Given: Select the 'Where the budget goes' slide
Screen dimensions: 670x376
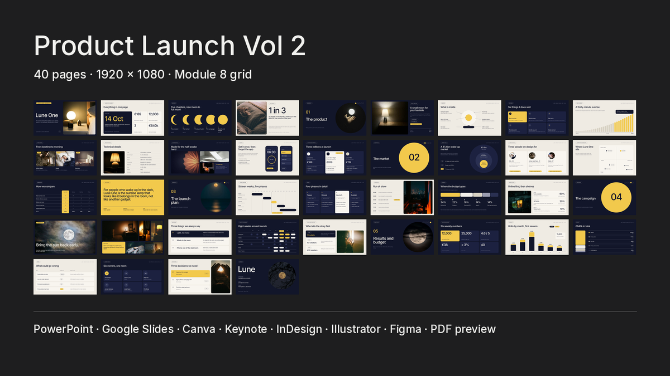Looking at the screenshot, I should pos(470,197).
